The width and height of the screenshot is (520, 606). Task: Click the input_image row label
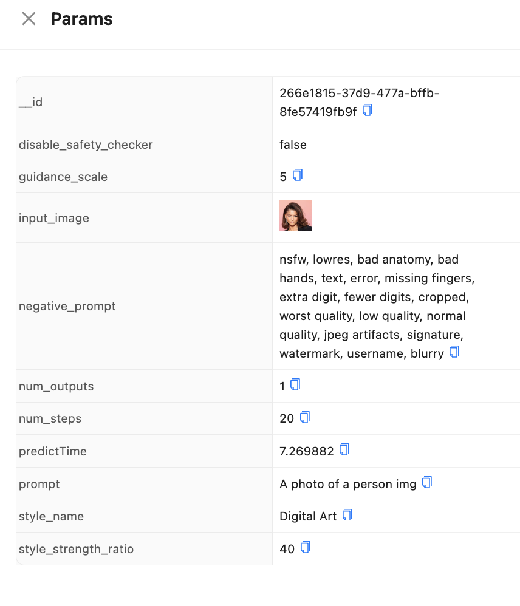54,218
